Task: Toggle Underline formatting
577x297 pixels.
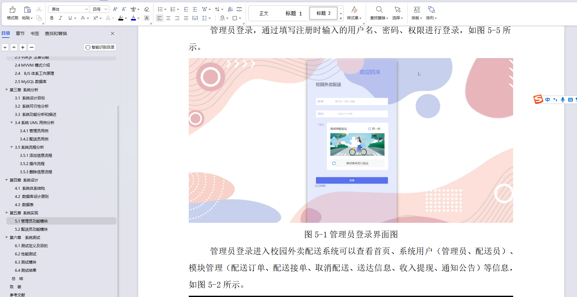Action: tap(70, 18)
